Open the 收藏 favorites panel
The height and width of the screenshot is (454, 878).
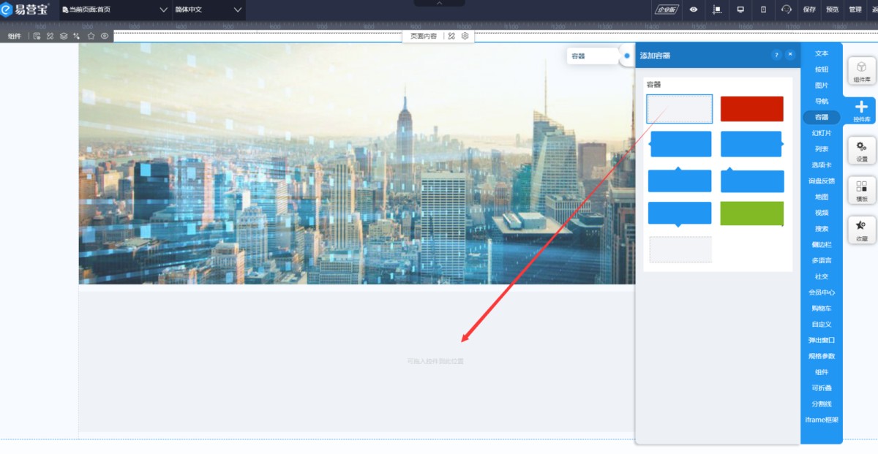pos(861,230)
